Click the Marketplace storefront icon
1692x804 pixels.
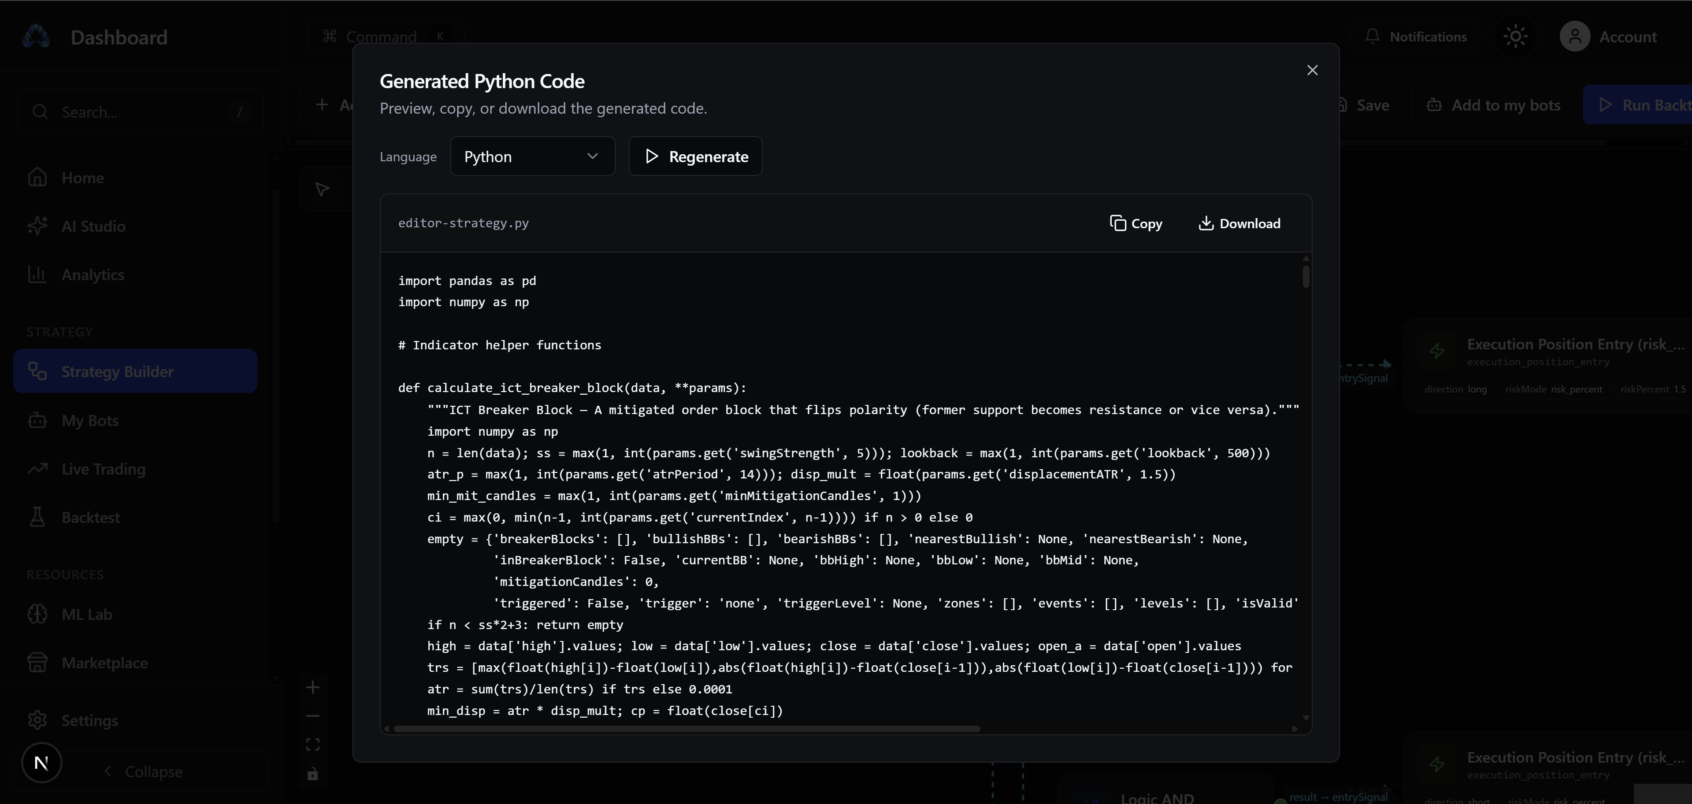[x=37, y=662]
